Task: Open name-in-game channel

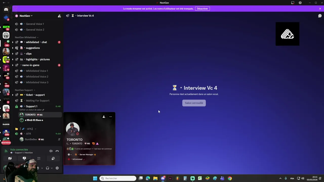Action: pyautogui.click(x=37, y=65)
